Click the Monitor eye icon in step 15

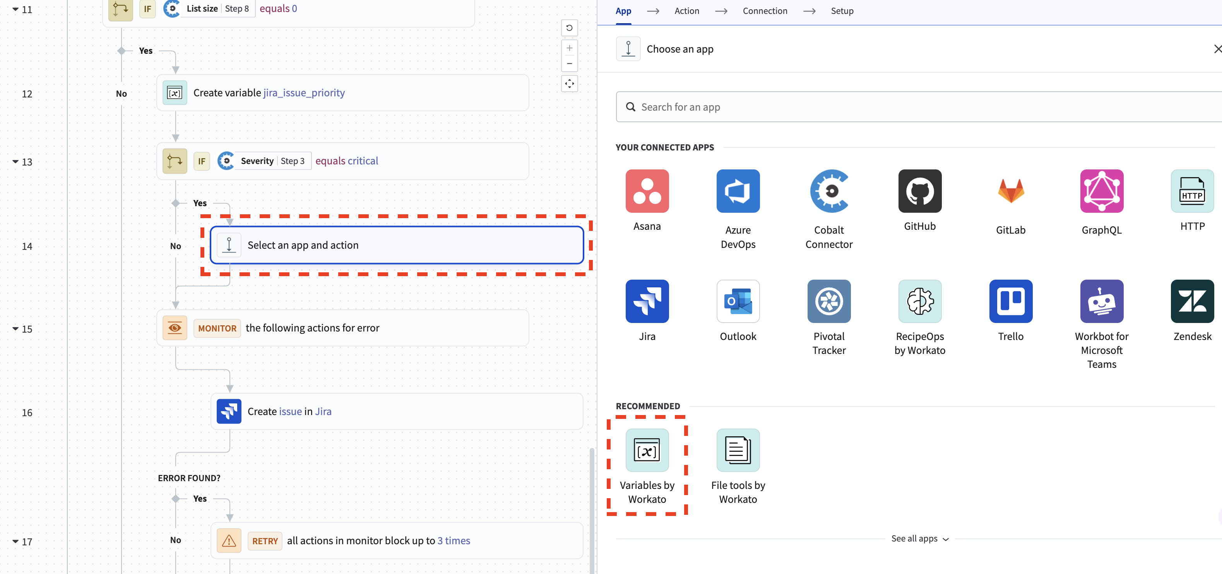click(x=175, y=328)
